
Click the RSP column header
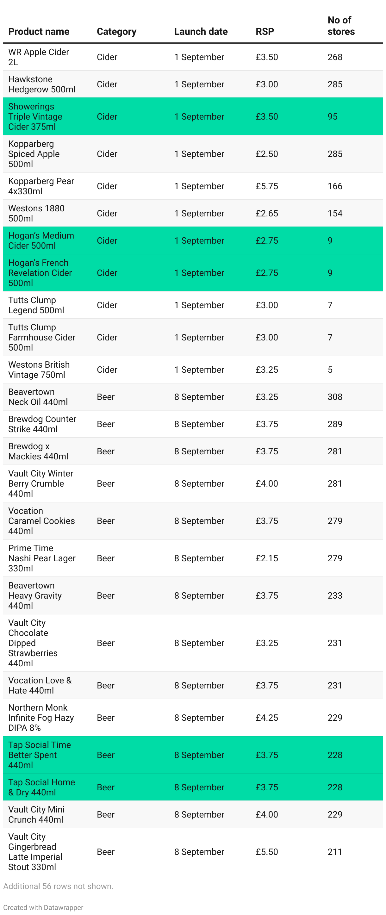click(x=265, y=32)
